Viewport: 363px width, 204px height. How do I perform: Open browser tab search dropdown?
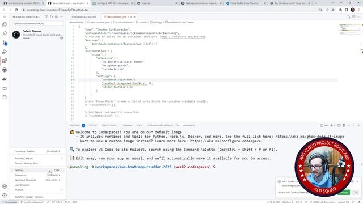click(x=332, y=3)
